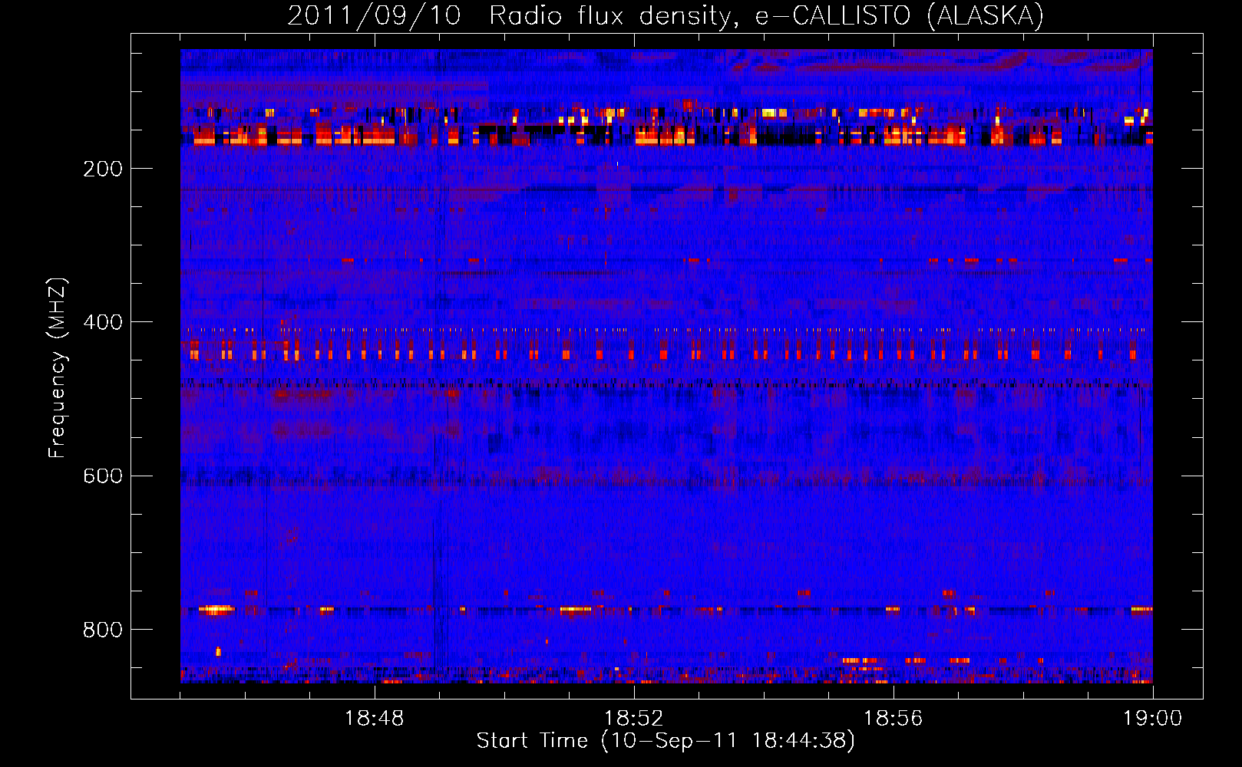1242x767 pixels.
Task: Click the 18:48 time tick label
Action: click(375, 719)
